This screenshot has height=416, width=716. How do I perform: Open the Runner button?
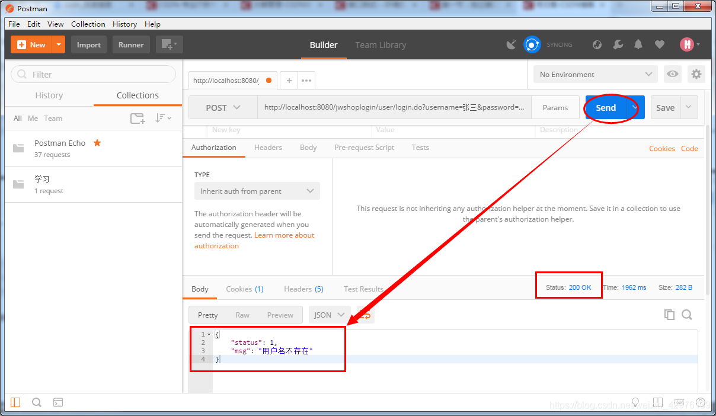131,44
